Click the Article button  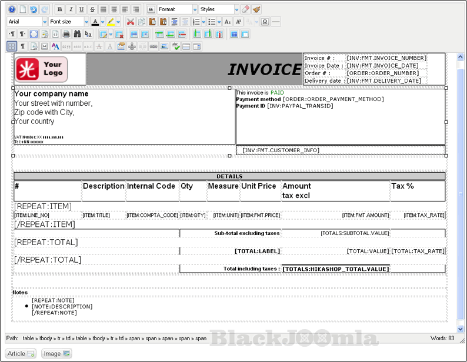point(21,353)
